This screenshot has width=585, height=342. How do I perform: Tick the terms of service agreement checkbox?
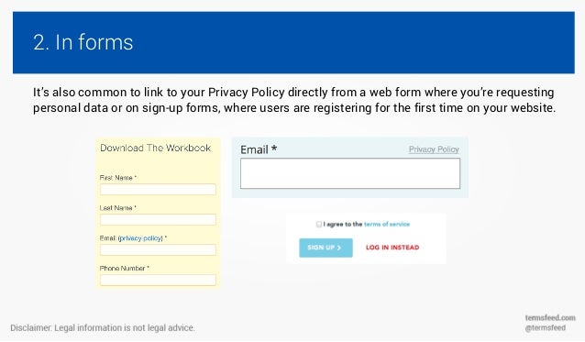pos(318,224)
